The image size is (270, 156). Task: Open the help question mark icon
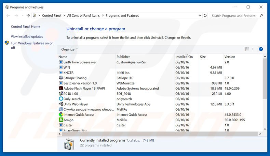pyautogui.click(x=261, y=49)
